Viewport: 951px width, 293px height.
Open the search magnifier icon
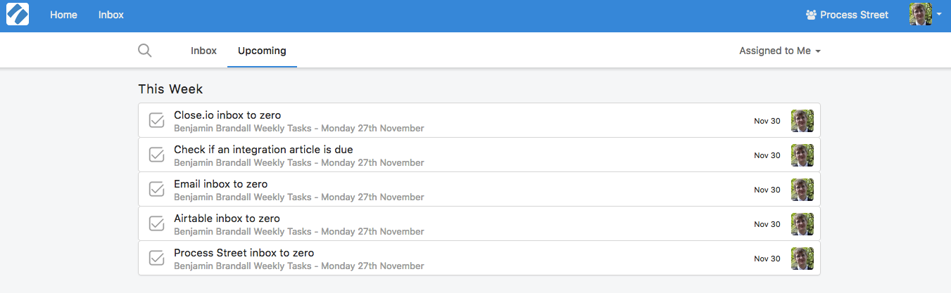click(144, 51)
